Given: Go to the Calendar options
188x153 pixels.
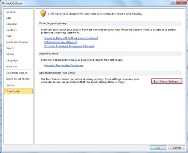Looking at the screenshot, I should [x=12, y=24].
